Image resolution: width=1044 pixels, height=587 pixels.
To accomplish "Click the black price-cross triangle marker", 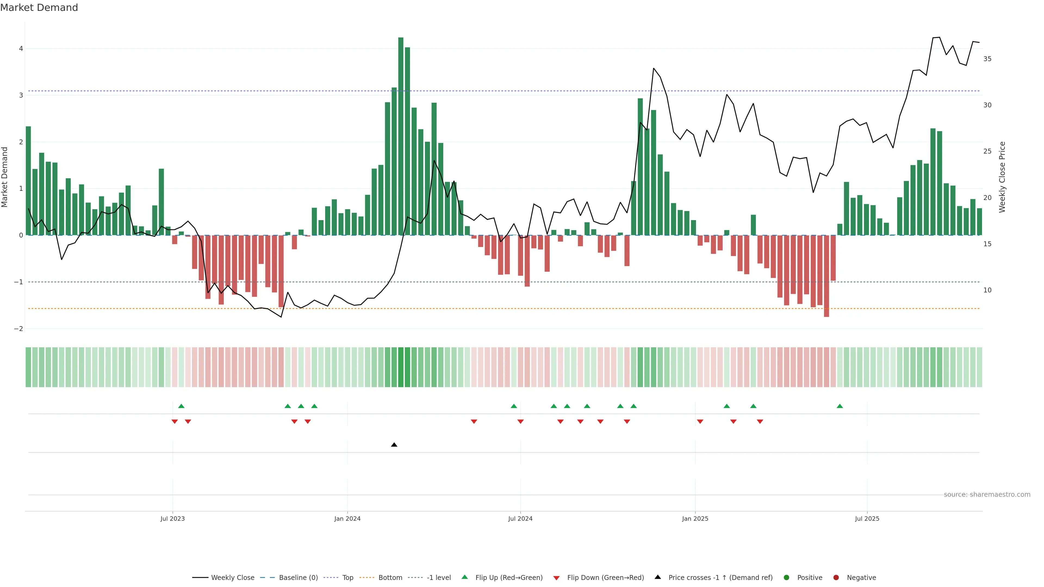I will coord(394,445).
